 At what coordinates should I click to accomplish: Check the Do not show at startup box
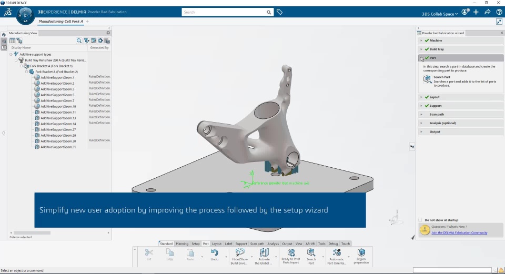[x=420, y=220]
